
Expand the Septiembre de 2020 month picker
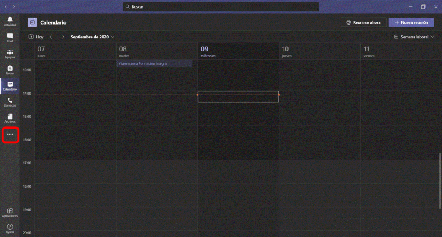pyautogui.click(x=92, y=37)
